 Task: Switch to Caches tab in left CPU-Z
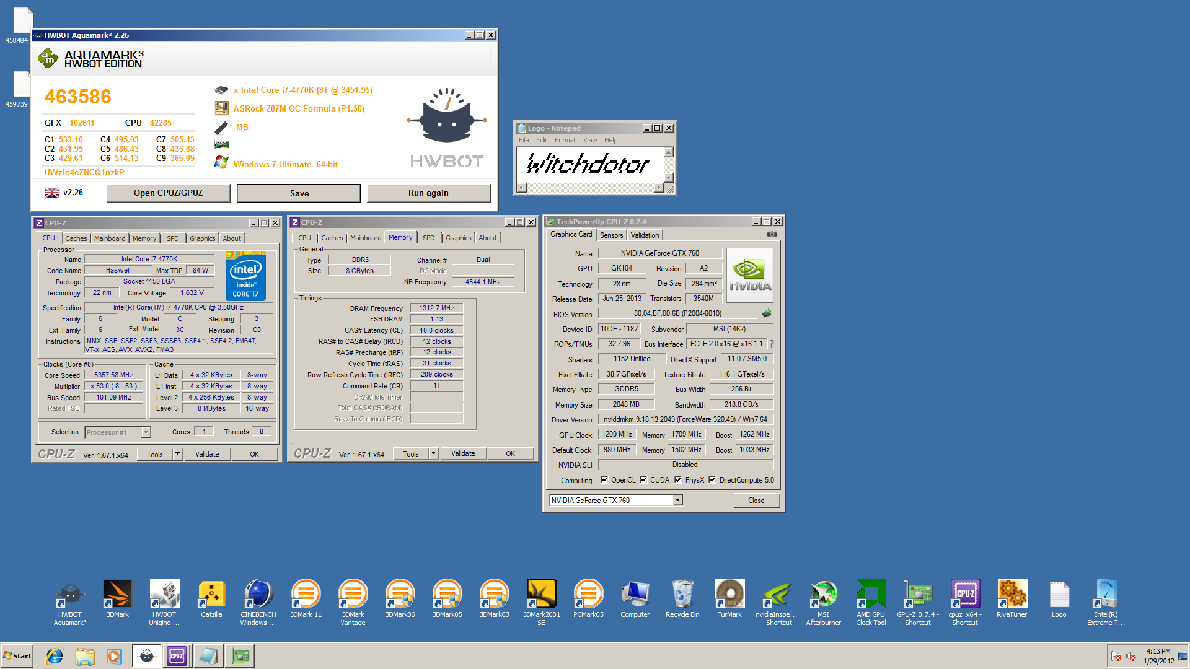coord(76,238)
